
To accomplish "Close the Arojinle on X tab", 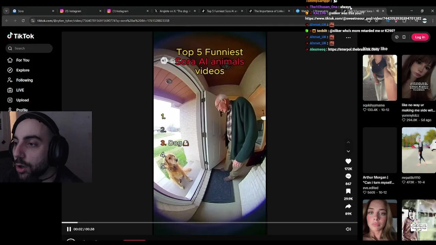I will tap(195, 11).
